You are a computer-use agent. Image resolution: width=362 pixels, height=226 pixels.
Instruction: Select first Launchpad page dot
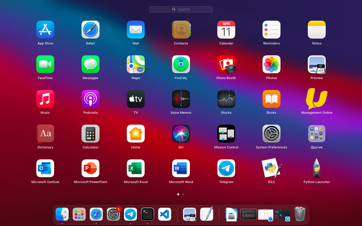178,194
